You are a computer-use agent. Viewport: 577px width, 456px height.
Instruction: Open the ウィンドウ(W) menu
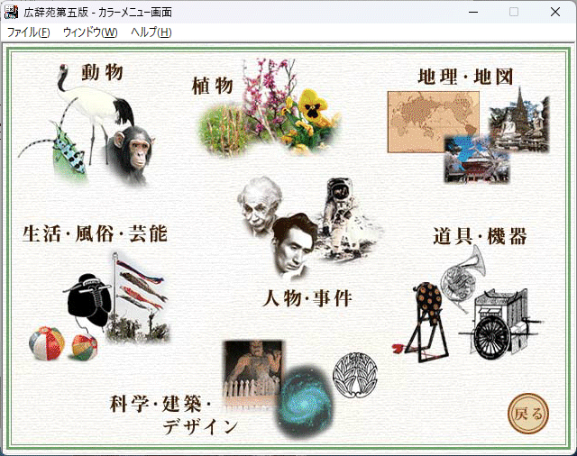point(90,32)
